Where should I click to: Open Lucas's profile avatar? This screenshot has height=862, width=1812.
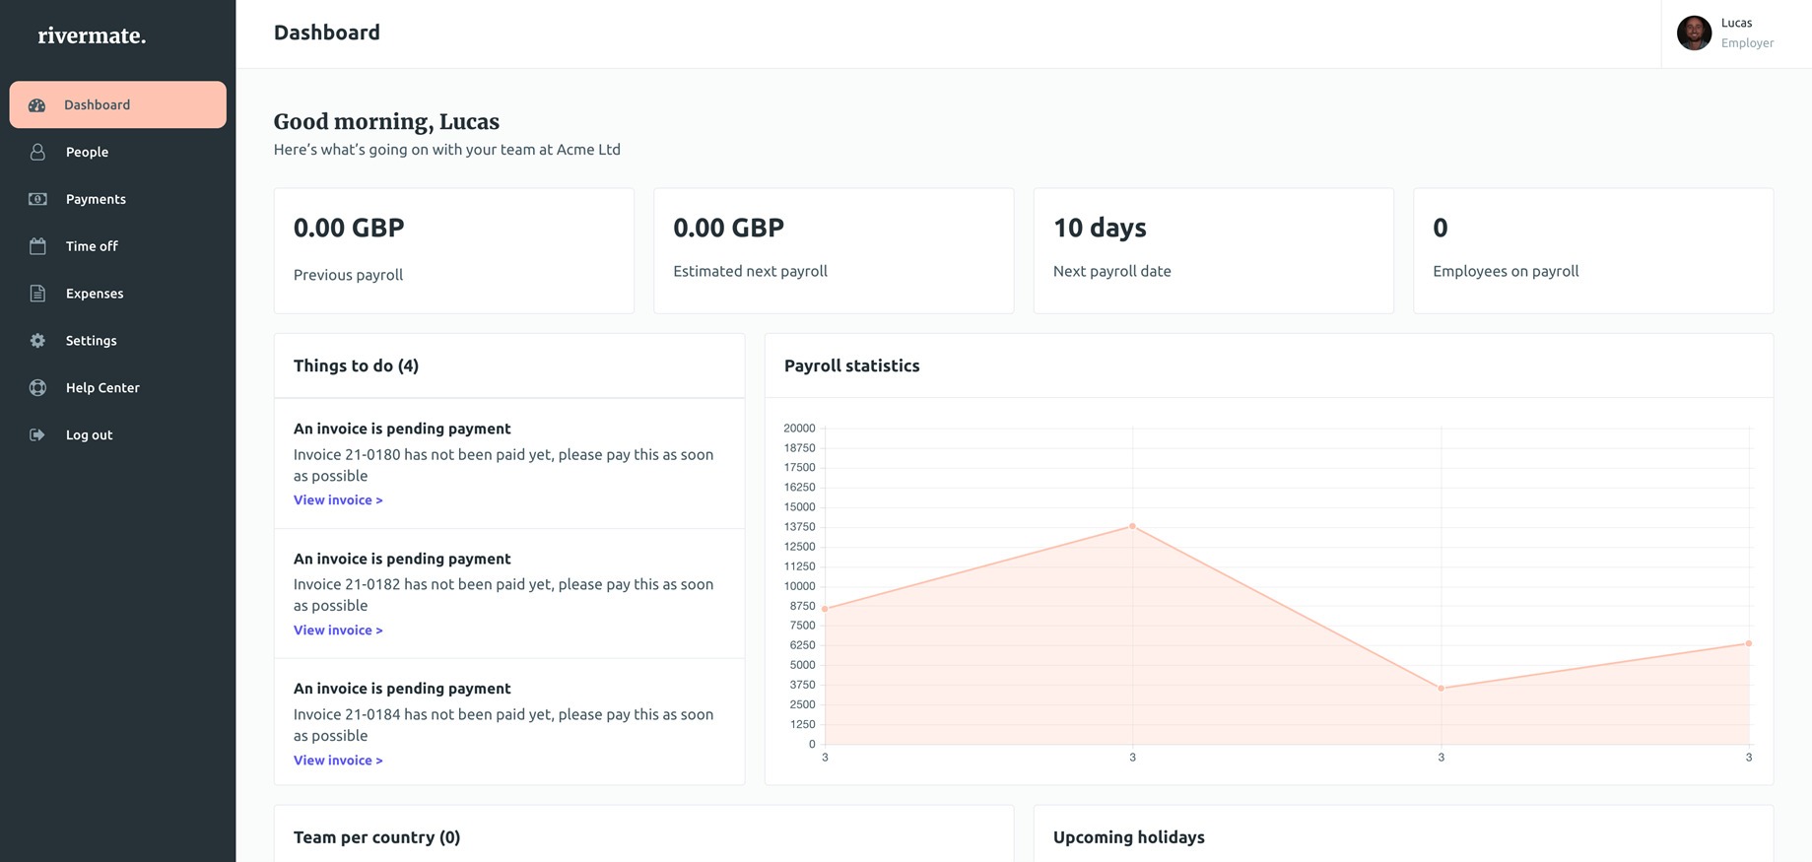[1694, 33]
